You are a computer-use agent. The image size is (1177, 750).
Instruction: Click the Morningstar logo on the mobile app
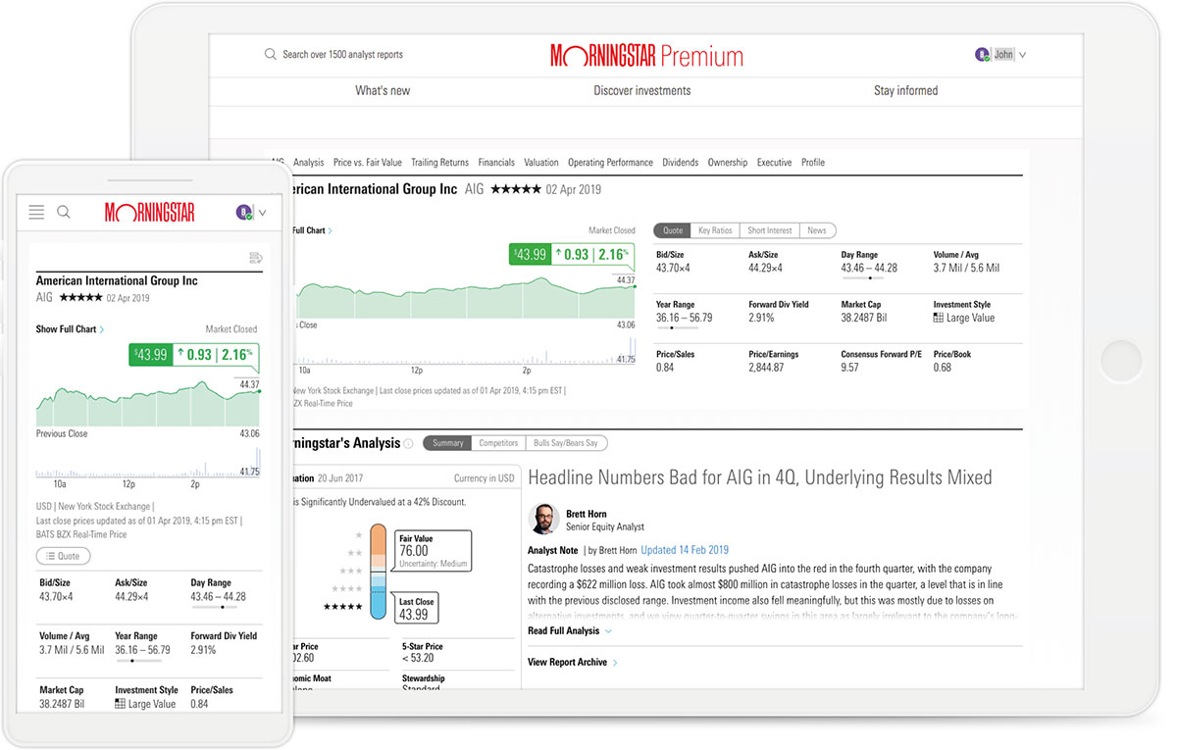tap(149, 212)
